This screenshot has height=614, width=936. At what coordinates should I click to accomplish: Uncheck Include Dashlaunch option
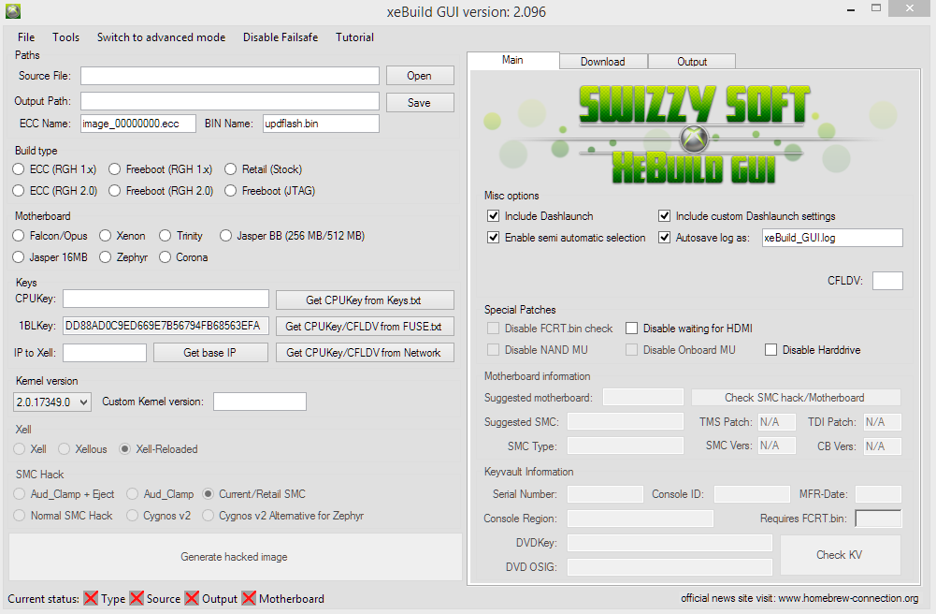(x=494, y=216)
